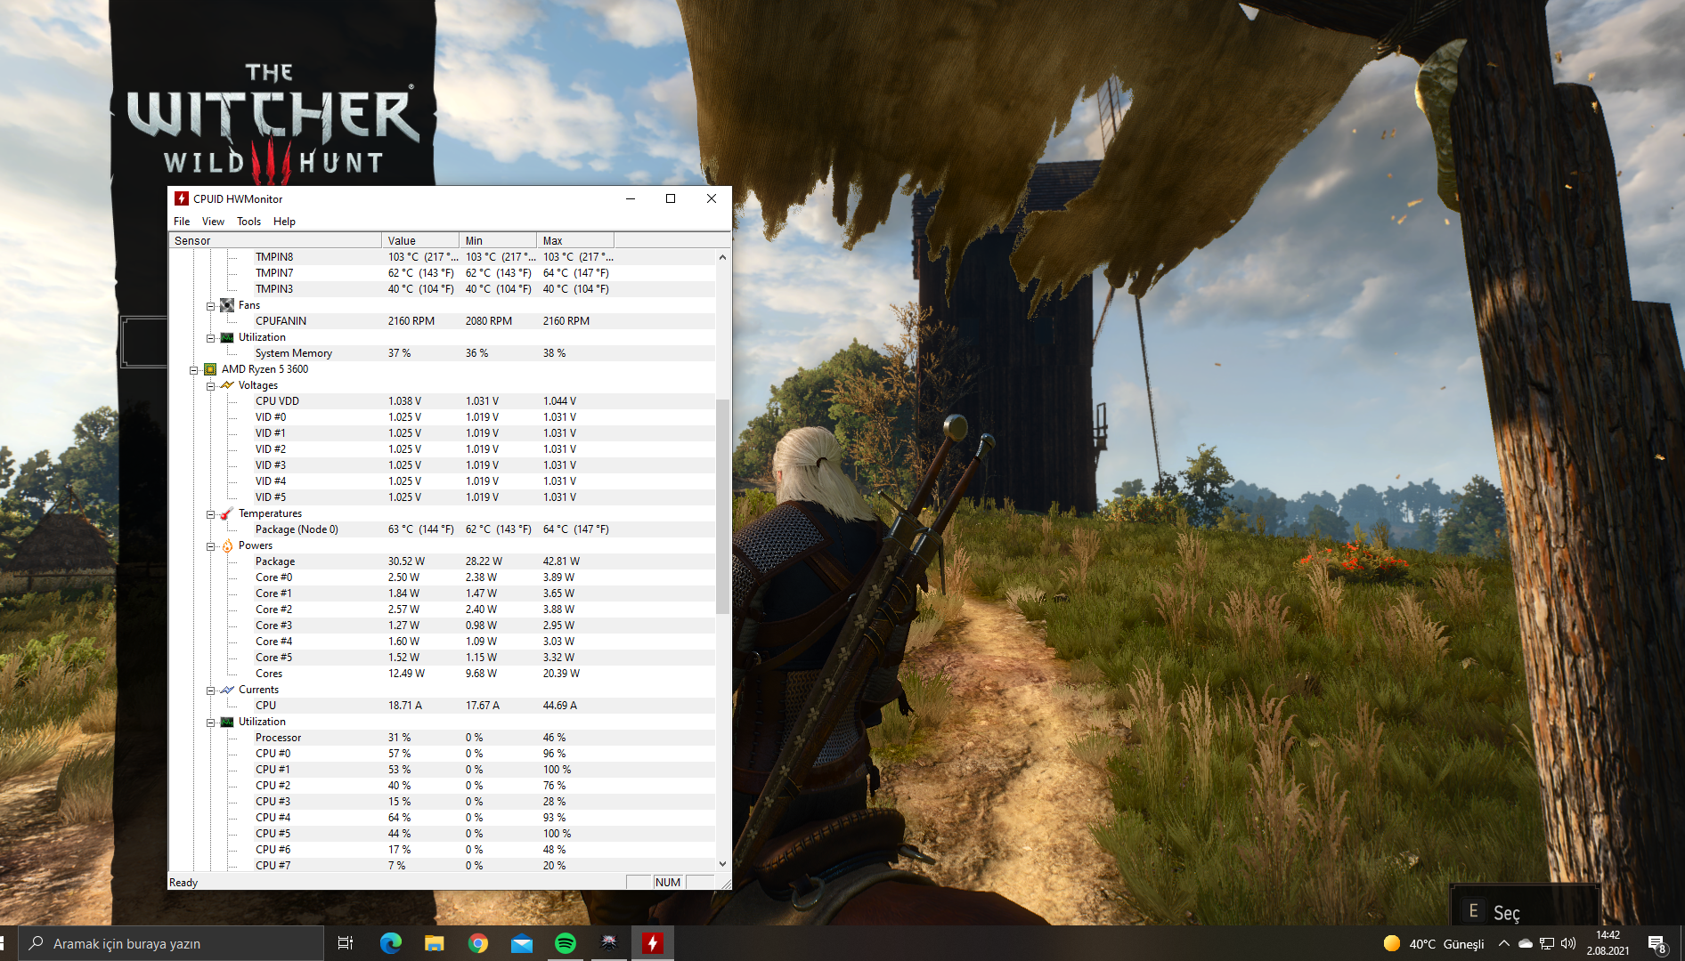Click the HWMonitor icon in the title bar
Viewport: 1685px width, 961px height.
click(x=182, y=198)
